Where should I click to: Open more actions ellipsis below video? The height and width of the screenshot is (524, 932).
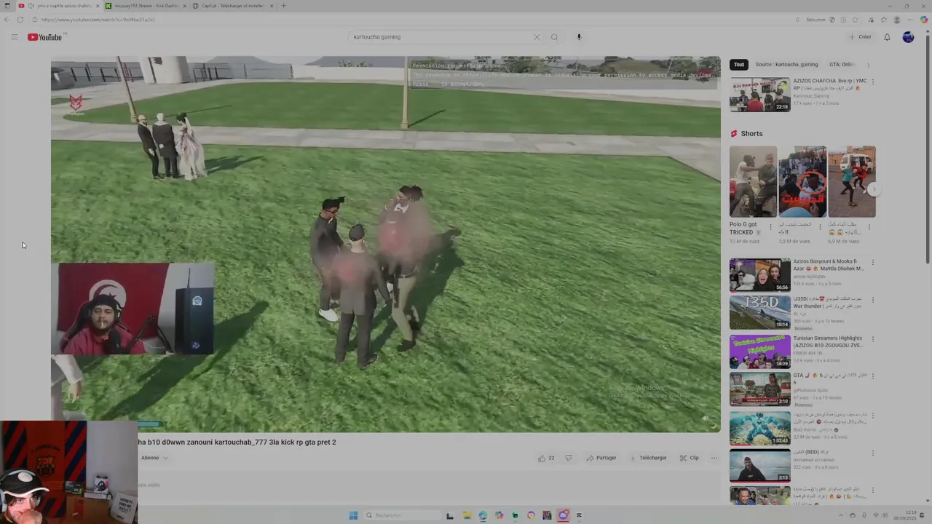coord(714,458)
